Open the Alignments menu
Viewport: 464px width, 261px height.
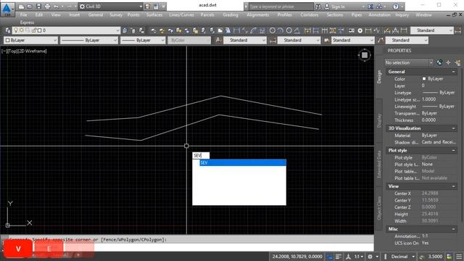(x=258, y=14)
